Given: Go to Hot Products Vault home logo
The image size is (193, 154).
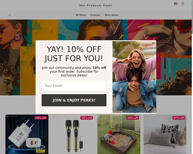Looking at the screenshot, I should click(96, 5).
